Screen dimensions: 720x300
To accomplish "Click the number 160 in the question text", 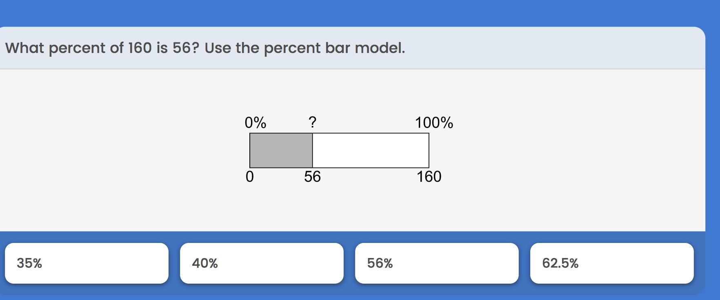I will click(140, 48).
